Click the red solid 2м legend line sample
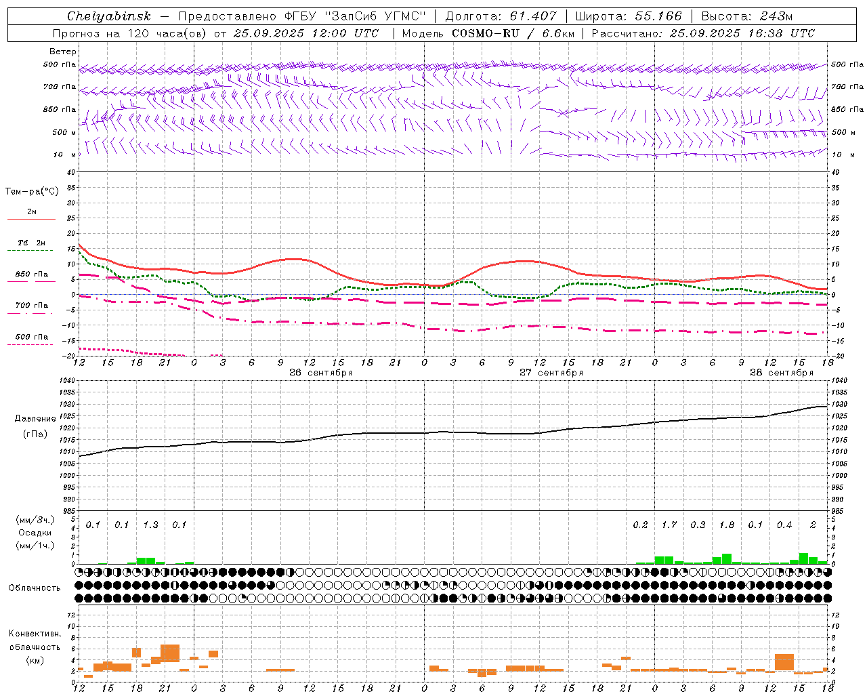 coord(31,219)
